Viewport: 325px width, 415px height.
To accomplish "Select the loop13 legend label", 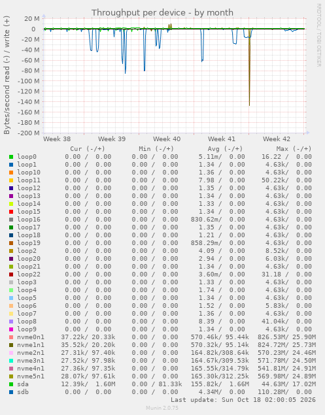I will [29, 196].
